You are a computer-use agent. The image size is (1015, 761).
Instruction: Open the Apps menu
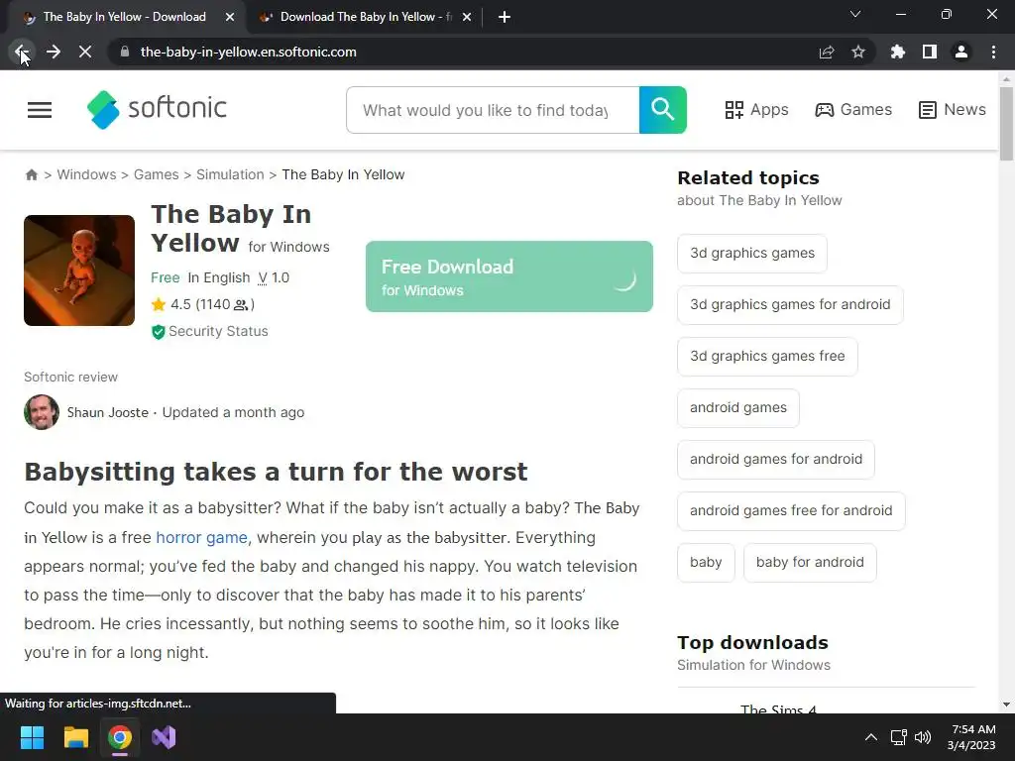coord(756,110)
